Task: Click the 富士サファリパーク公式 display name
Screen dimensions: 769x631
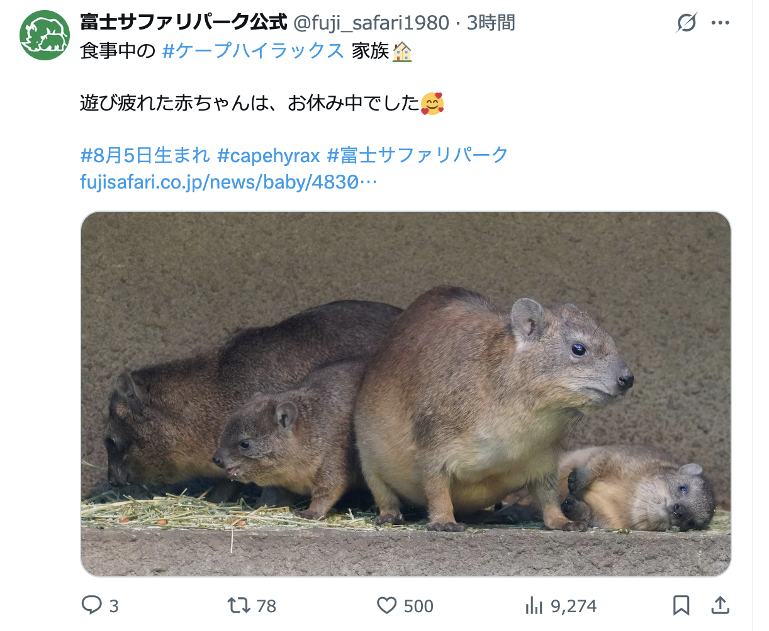Action: (184, 23)
